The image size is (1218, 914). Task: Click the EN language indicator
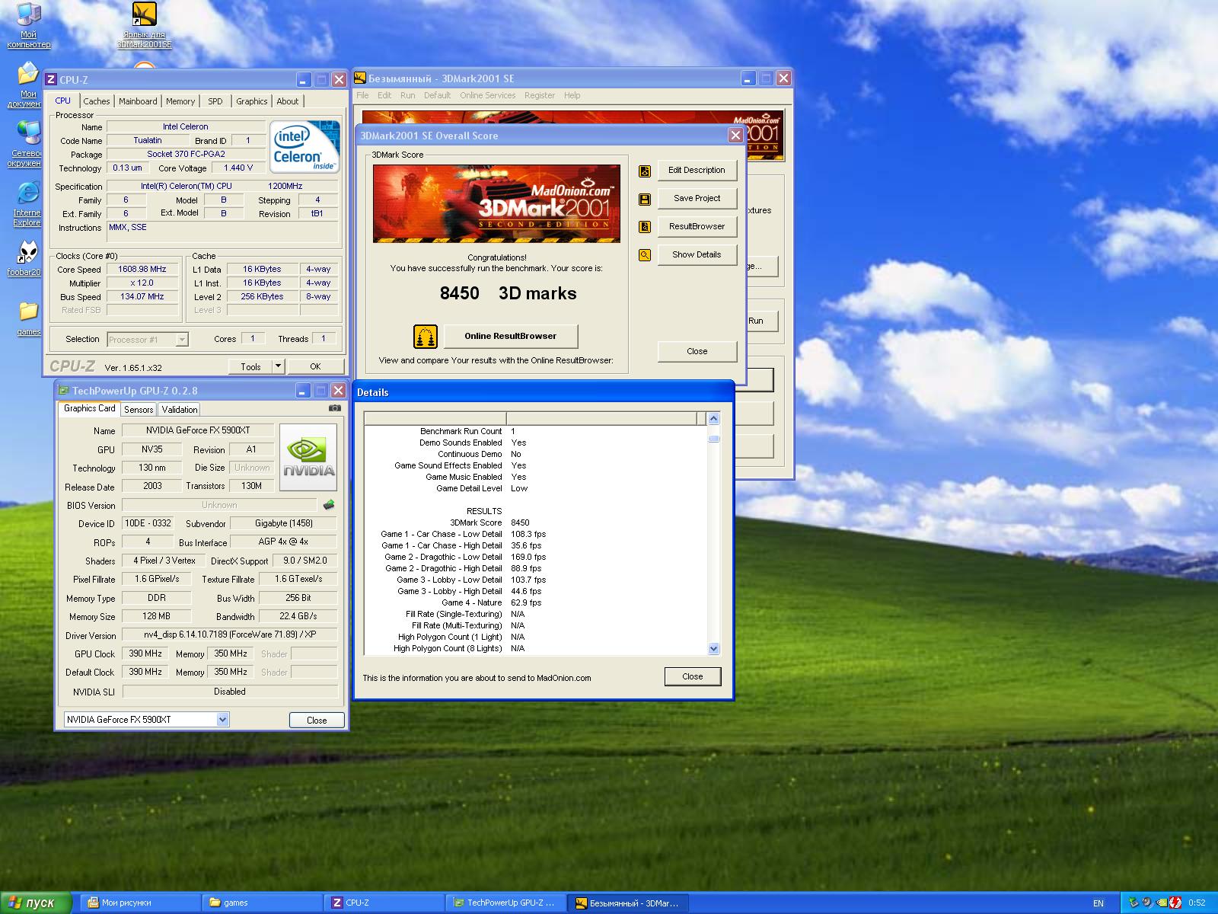[x=1098, y=903]
